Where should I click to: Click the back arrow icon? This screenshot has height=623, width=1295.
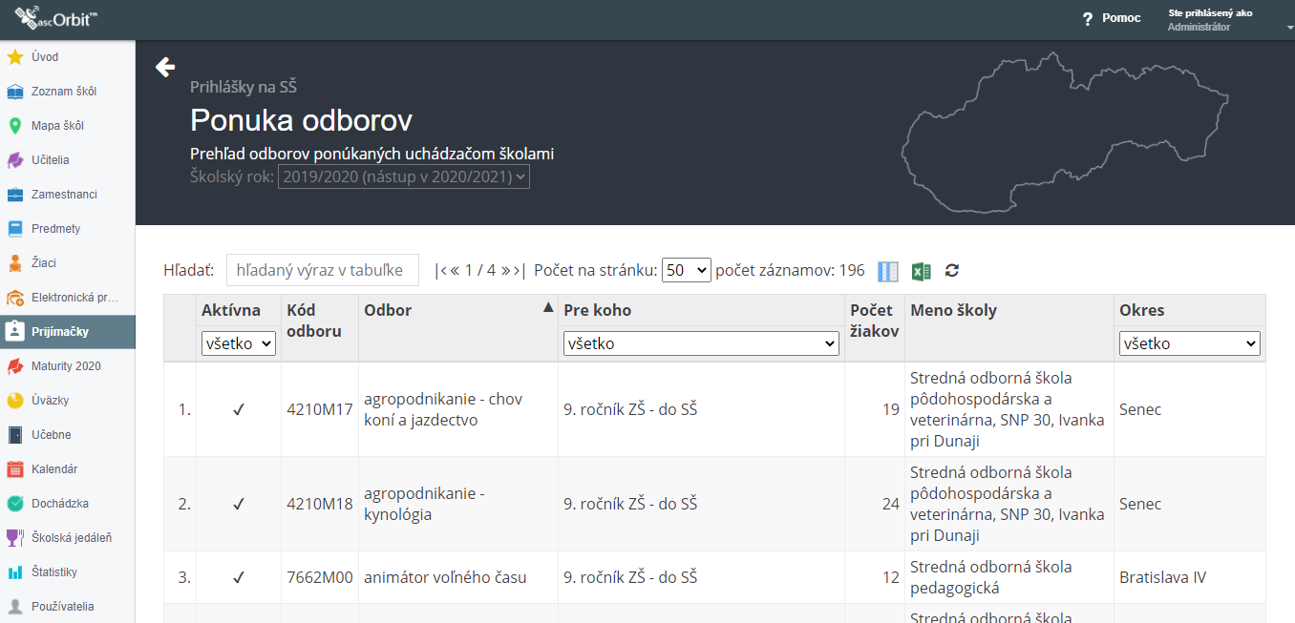click(x=165, y=66)
